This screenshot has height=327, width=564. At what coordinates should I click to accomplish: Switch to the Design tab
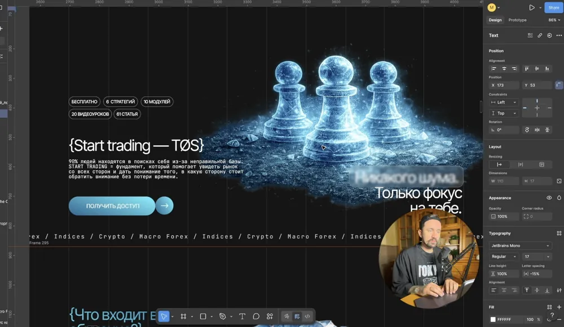point(495,20)
